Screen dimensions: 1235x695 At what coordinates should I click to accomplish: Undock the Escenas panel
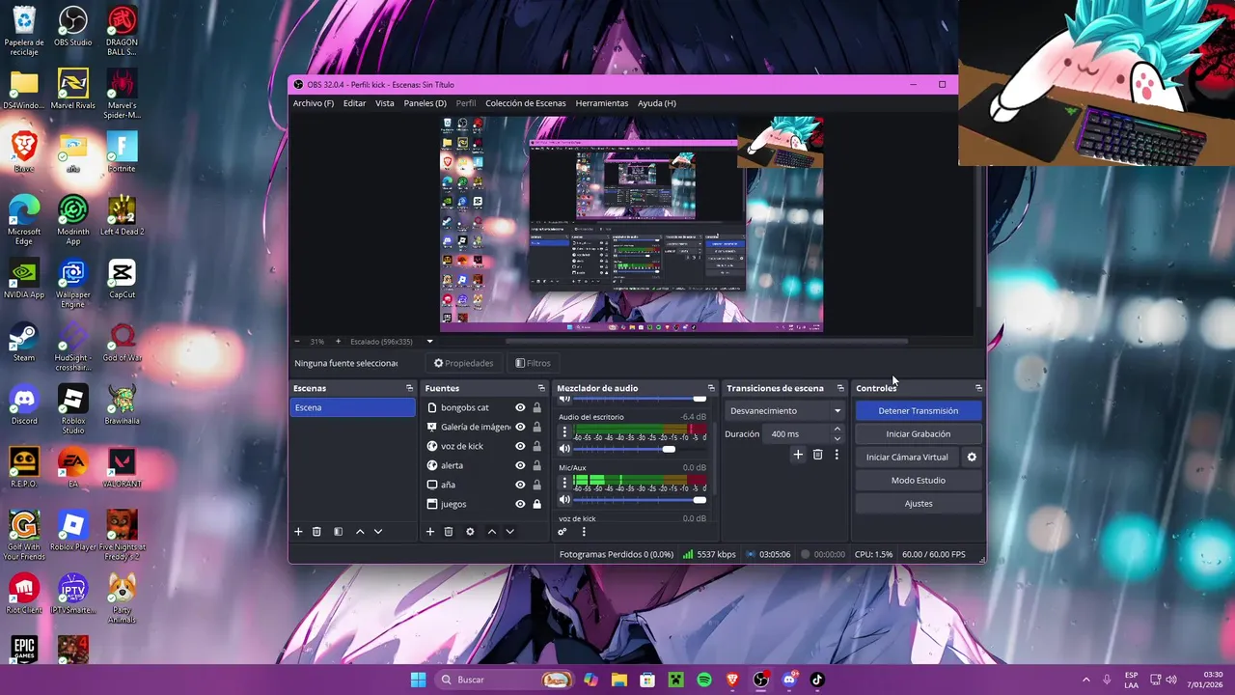[x=409, y=388]
